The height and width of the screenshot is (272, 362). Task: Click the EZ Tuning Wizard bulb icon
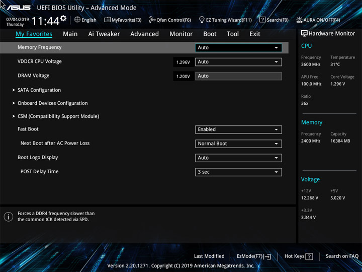(x=202, y=20)
